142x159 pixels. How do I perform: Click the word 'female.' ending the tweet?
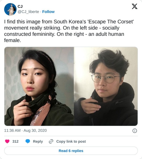[13, 40]
